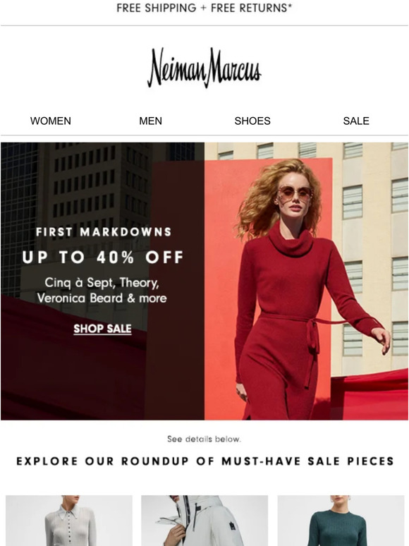This screenshot has width=409, height=546.
Task: Click the model's round sunglasses
Action: (295, 193)
